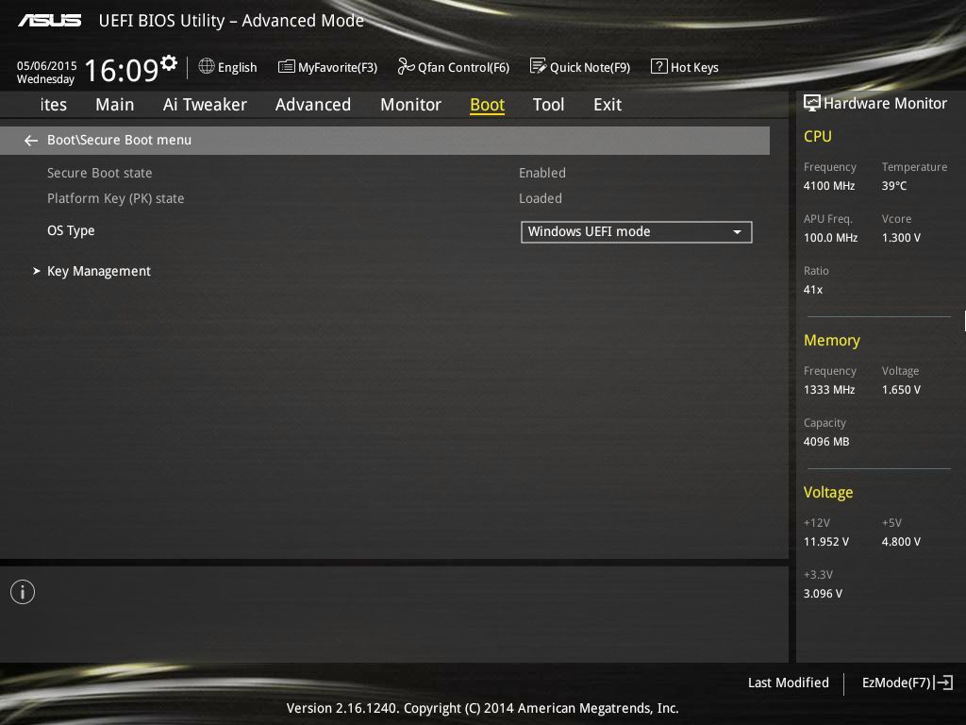Click the Wednesday day label
The image size is (966, 725).
click(45, 79)
